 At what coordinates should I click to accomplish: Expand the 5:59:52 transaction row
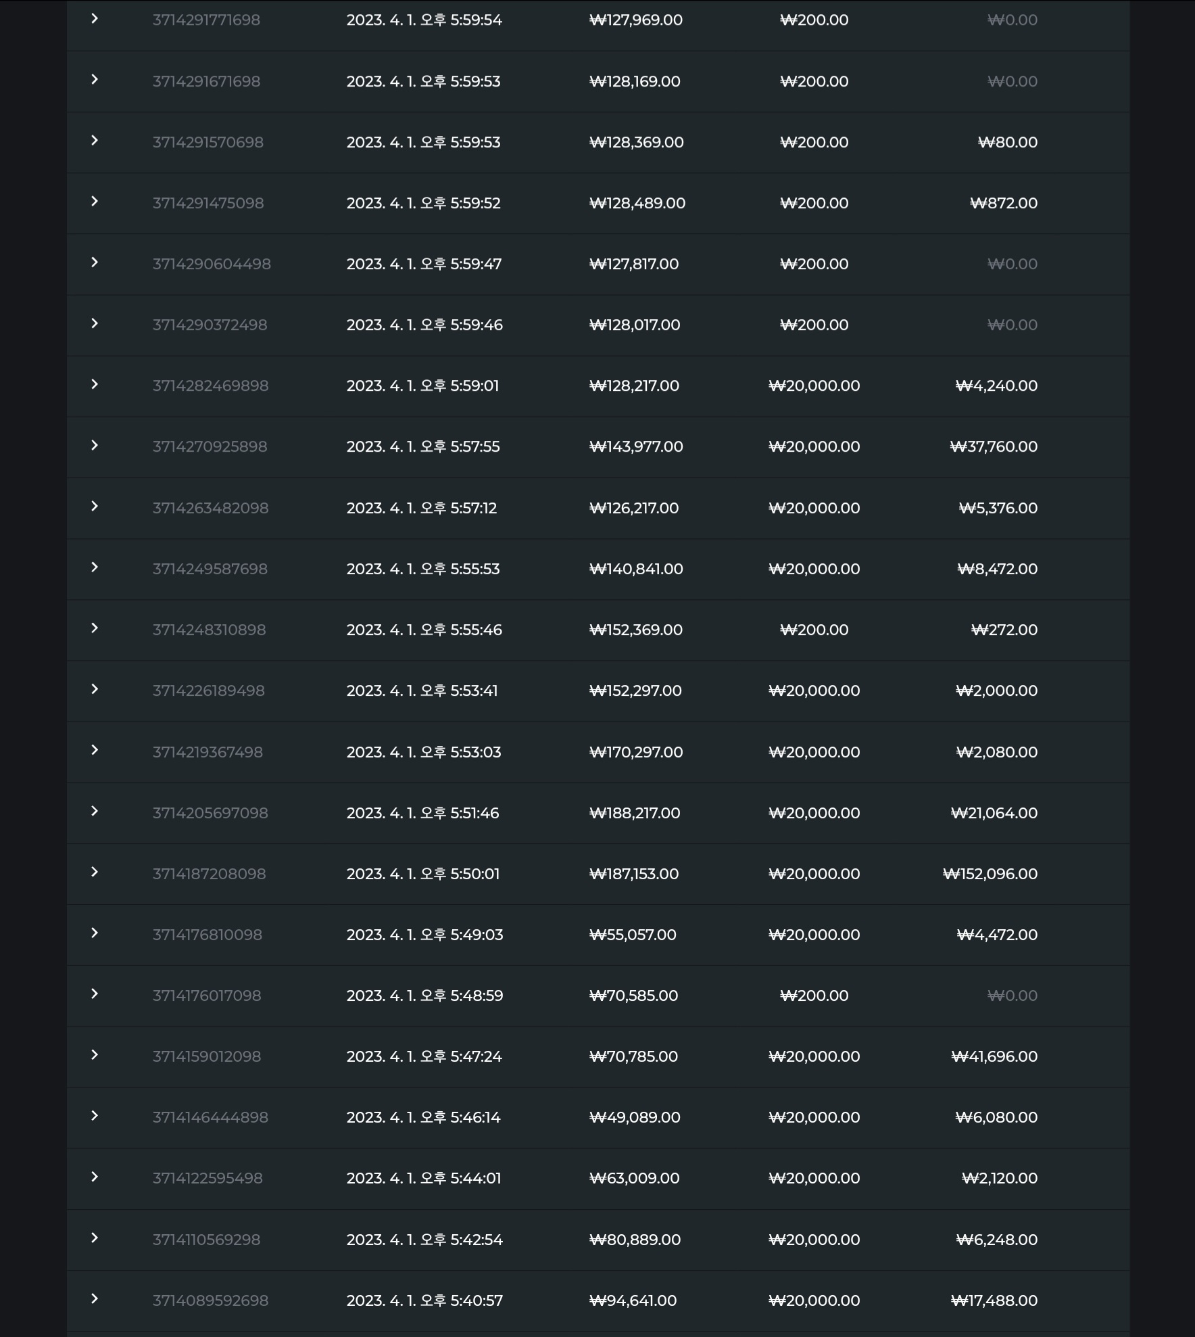pyautogui.click(x=95, y=202)
